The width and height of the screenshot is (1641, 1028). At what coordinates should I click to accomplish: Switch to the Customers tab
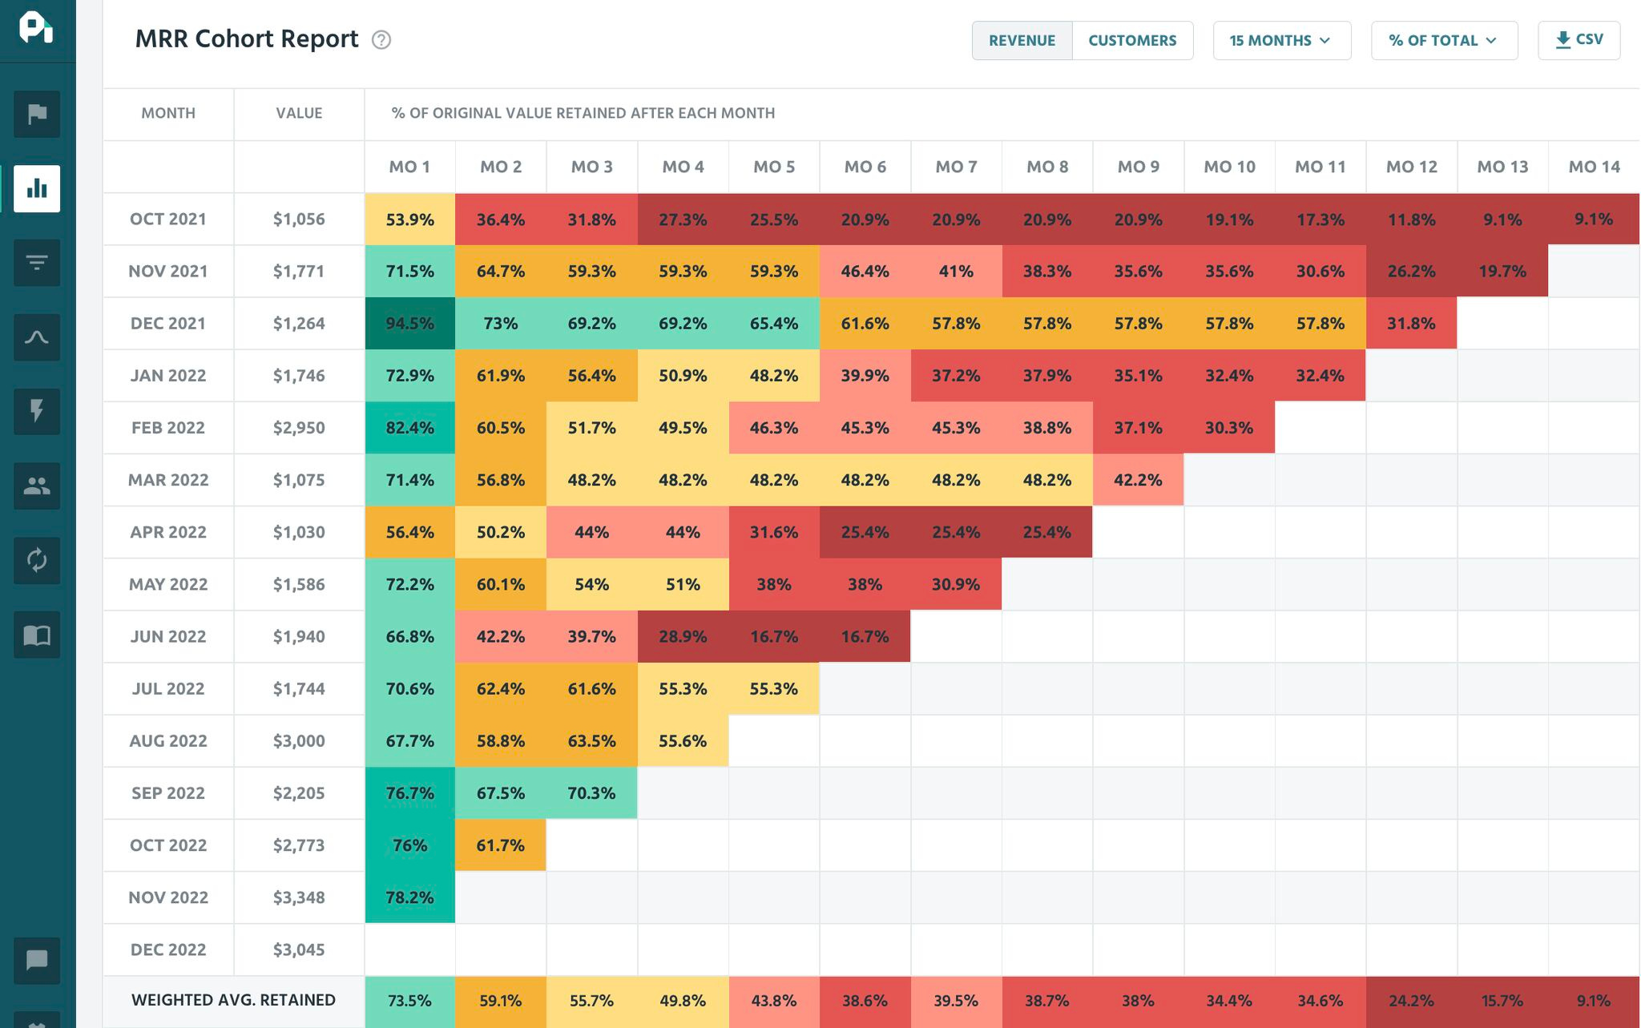[x=1131, y=40]
